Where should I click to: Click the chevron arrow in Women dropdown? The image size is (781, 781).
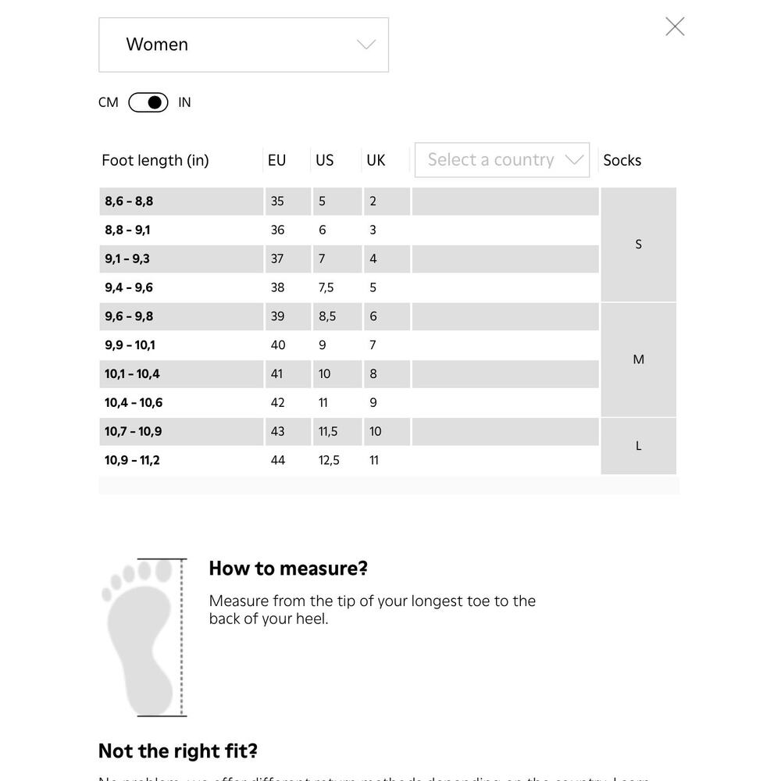pyautogui.click(x=366, y=45)
